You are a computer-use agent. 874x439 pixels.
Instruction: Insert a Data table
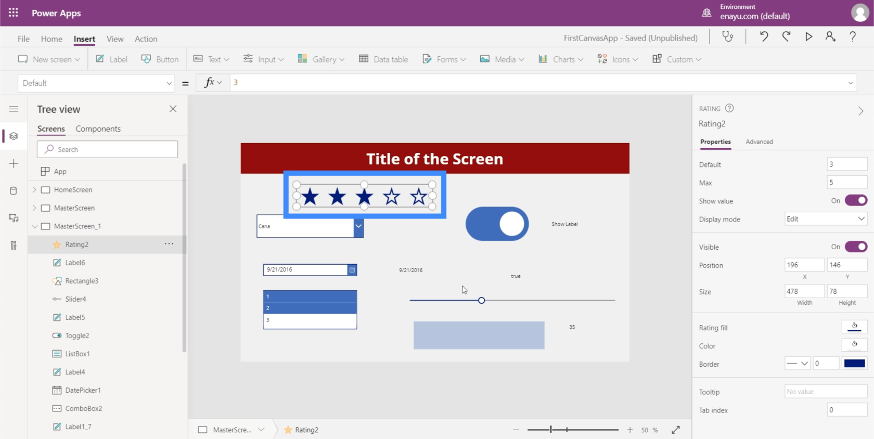(383, 59)
